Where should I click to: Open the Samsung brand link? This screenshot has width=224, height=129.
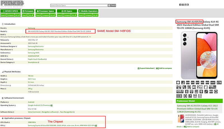pos(31,28)
